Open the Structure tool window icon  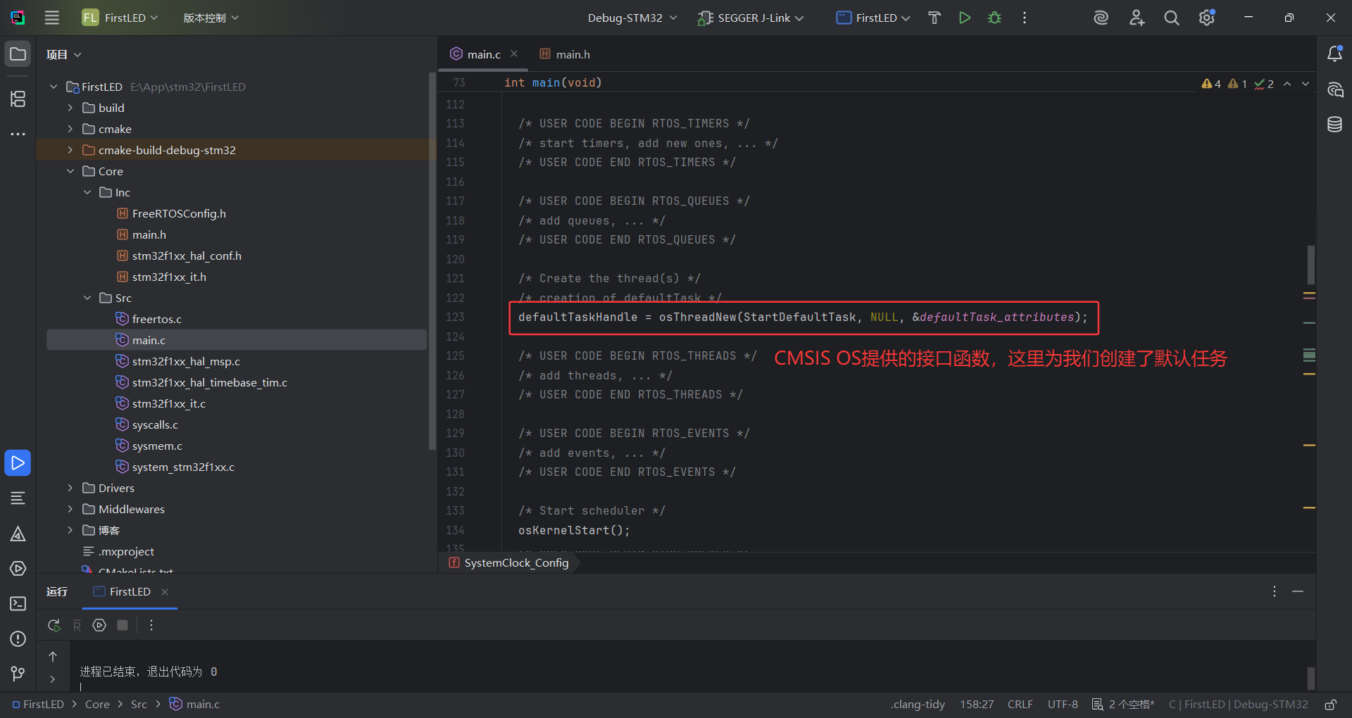(x=18, y=99)
